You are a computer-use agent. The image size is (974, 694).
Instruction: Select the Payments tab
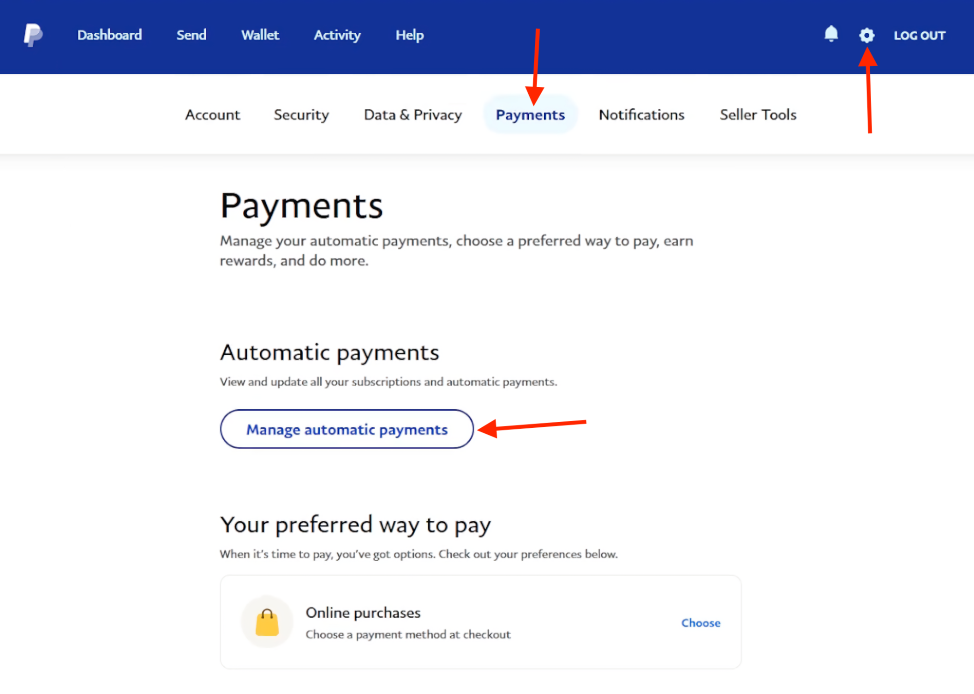pyautogui.click(x=530, y=114)
